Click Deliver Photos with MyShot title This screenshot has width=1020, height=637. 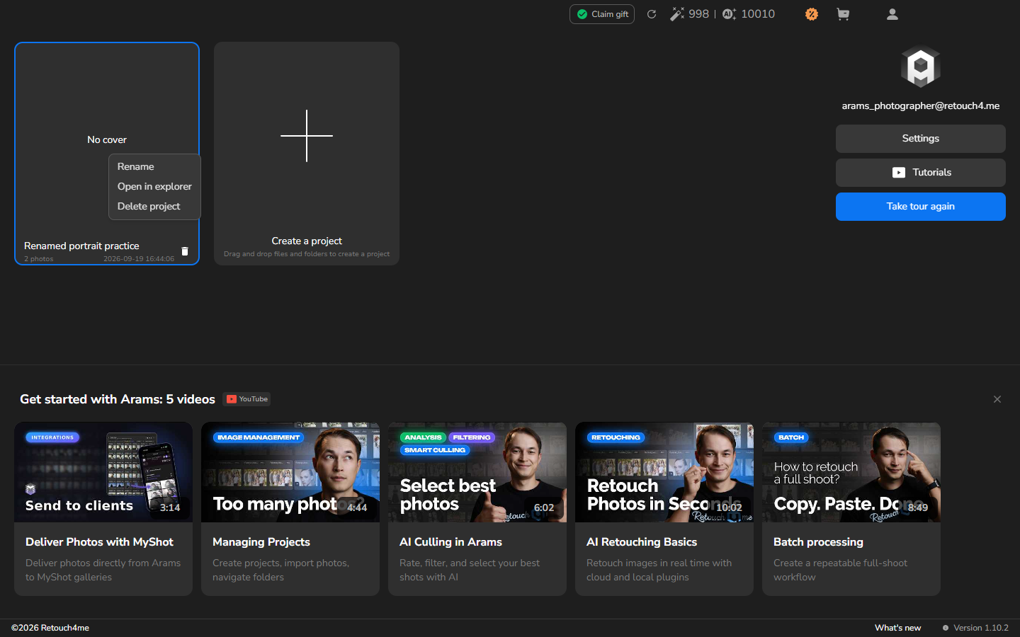[x=99, y=542]
